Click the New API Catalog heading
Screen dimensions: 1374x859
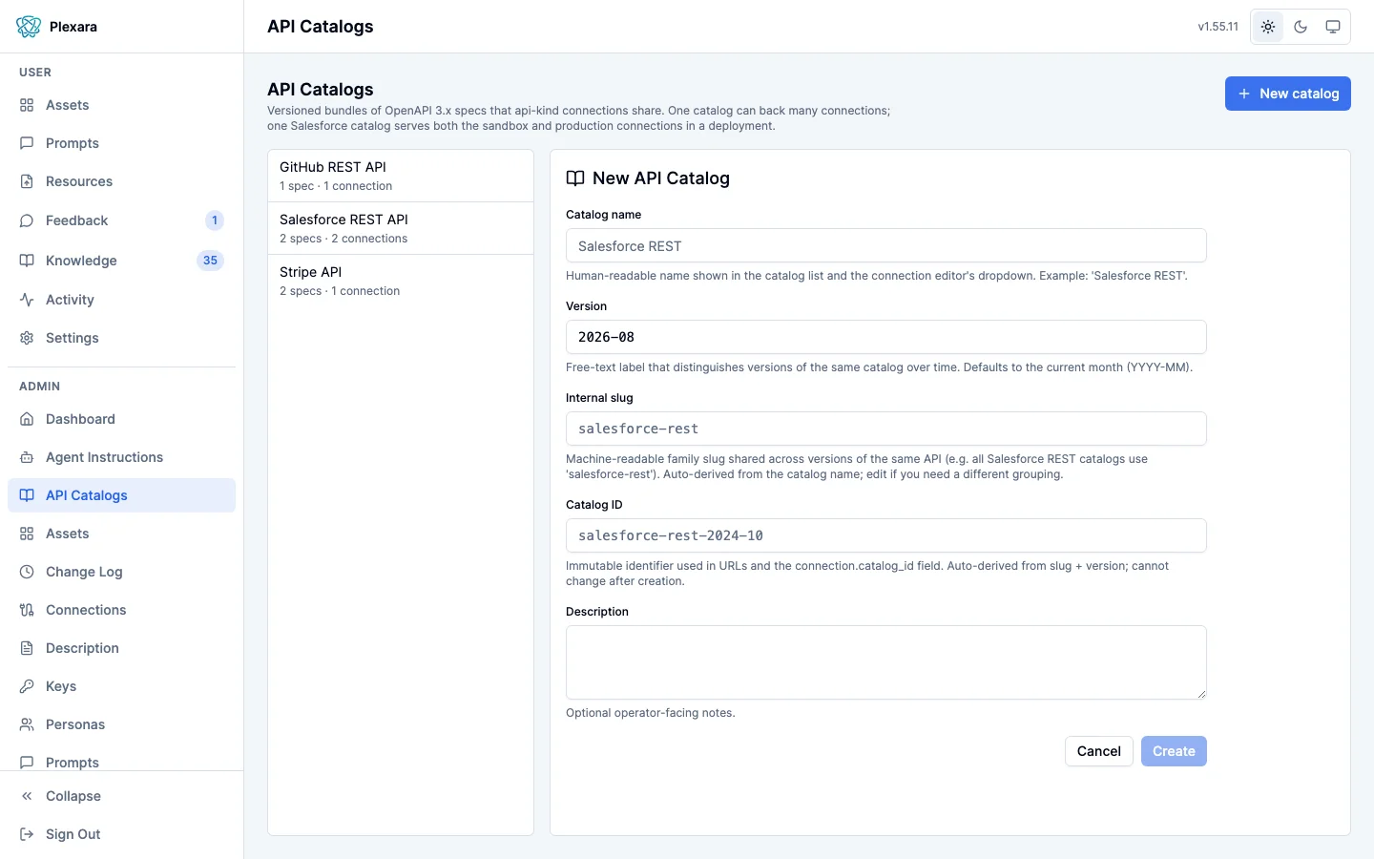661,178
